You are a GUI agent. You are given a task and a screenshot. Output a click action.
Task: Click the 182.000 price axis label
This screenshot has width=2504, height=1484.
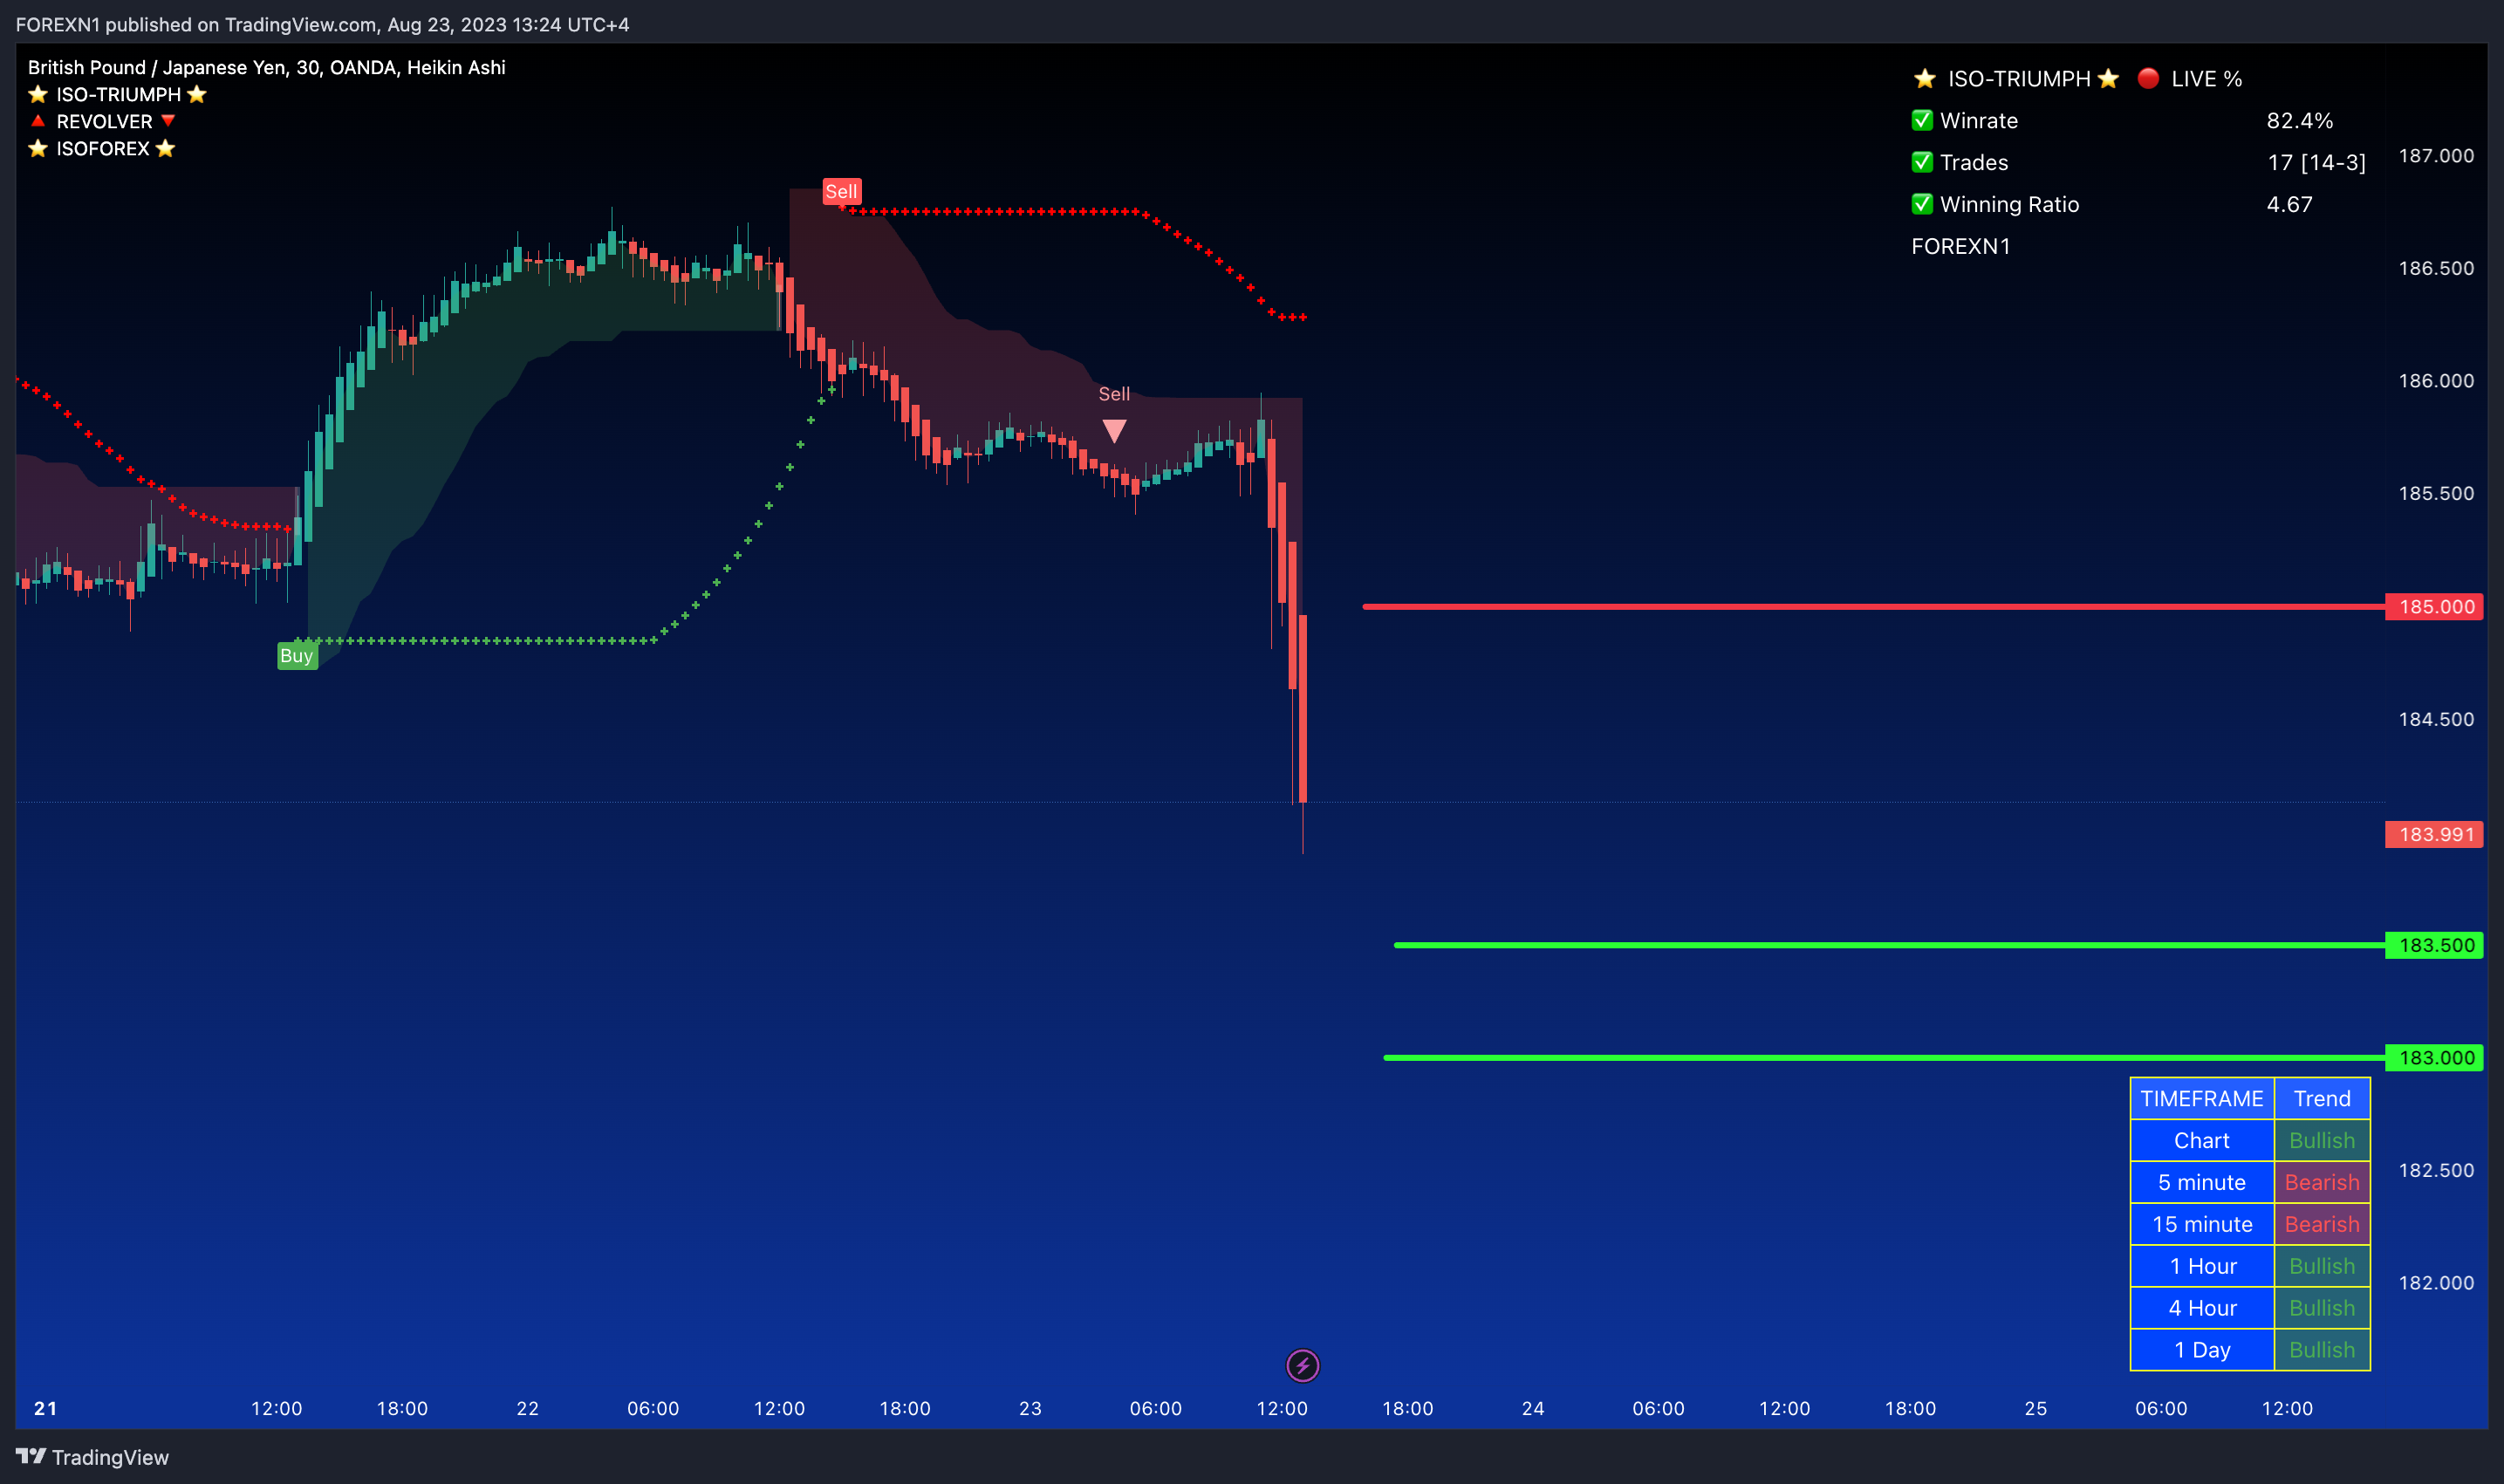[x=2436, y=1283]
